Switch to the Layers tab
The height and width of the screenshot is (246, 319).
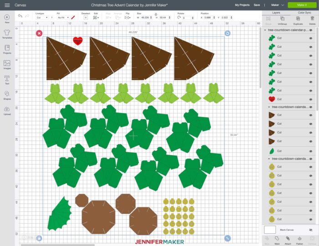(276, 13)
